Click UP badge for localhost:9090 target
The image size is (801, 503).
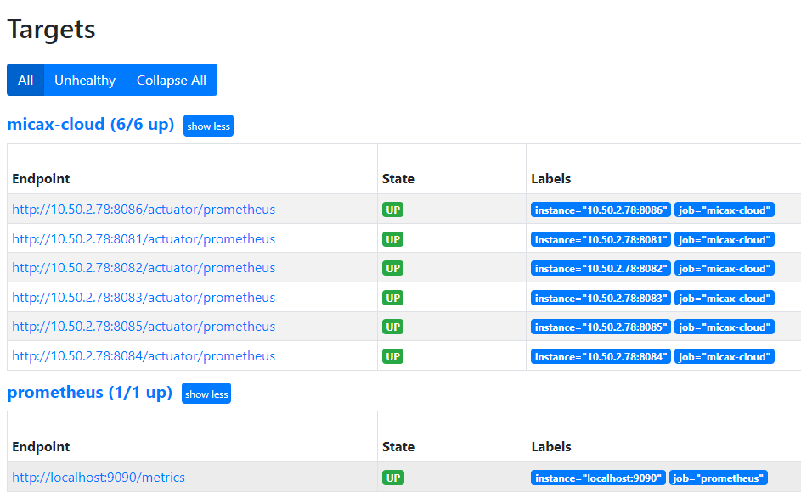pyautogui.click(x=392, y=478)
